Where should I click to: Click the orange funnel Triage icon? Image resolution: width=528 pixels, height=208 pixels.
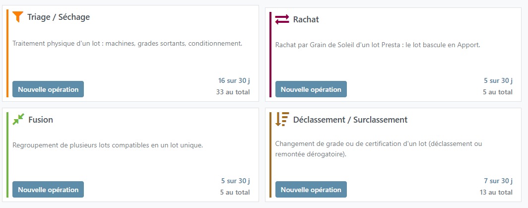coord(18,16)
